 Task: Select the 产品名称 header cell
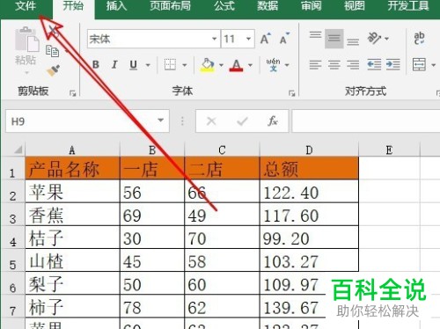pos(72,169)
